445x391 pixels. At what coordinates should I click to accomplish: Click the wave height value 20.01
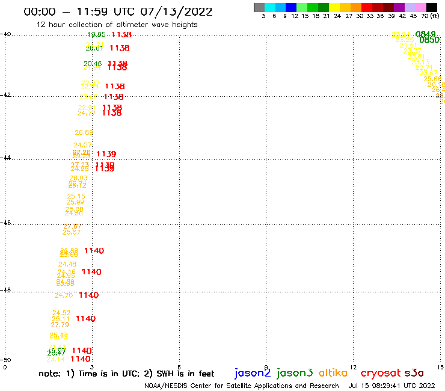(94, 48)
